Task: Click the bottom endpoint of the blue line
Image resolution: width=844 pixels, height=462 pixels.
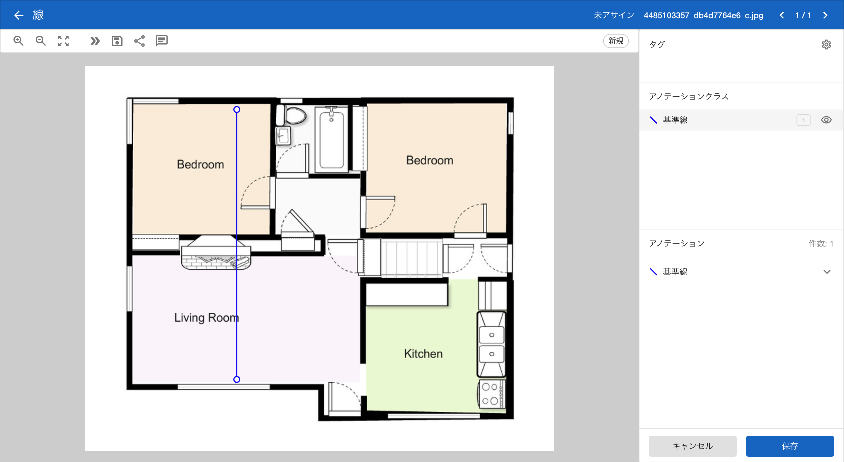Action: pos(236,379)
